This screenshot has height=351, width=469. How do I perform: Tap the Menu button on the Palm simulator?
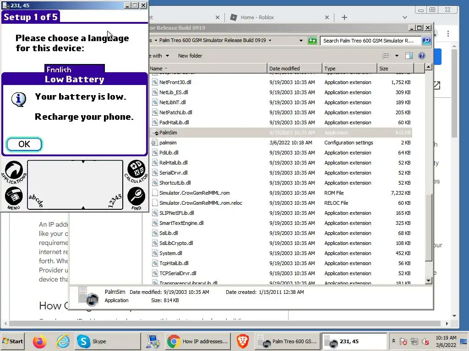(14, 198)
